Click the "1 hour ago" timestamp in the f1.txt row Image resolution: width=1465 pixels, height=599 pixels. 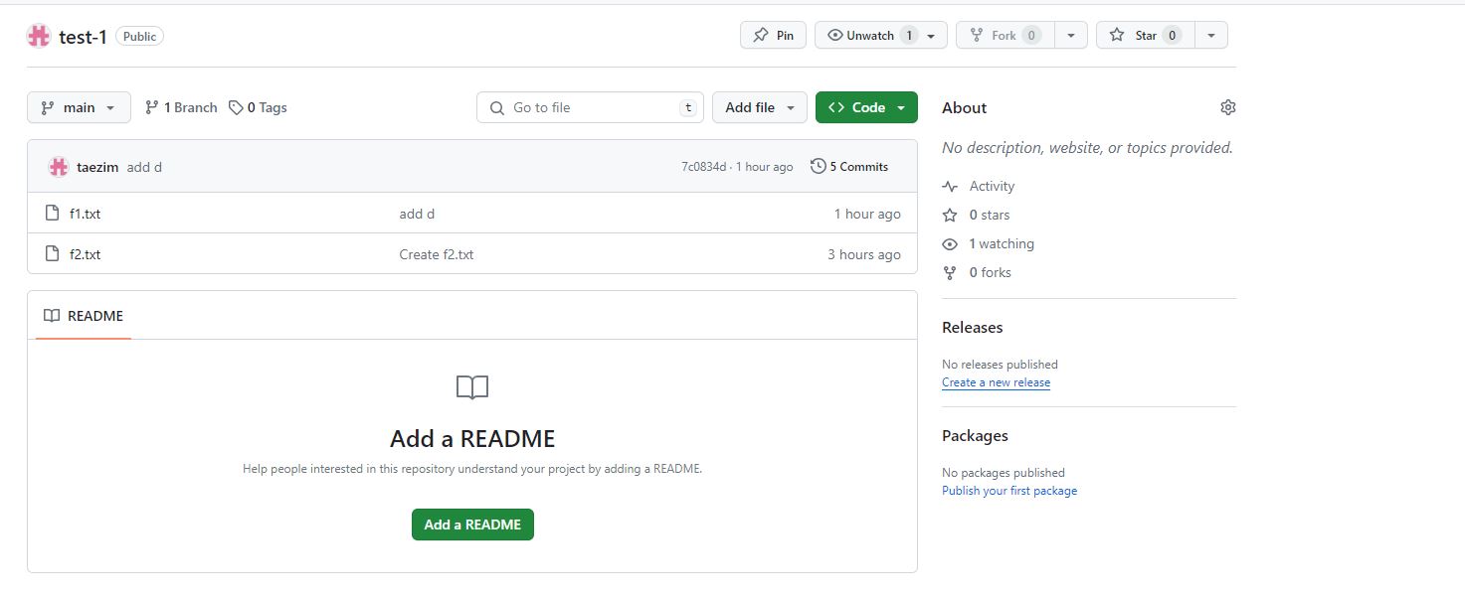(x=867, y=214)
